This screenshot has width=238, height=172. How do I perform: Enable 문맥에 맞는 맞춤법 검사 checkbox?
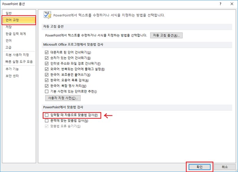[x=46, y=121]
